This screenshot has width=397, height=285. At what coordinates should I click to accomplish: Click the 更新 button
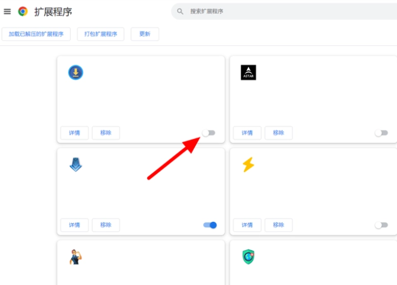click(x=145, y=34)
